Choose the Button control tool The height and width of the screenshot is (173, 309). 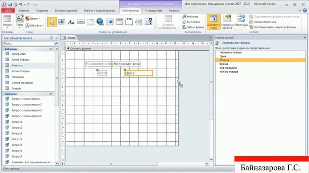click(x=81, y=22)
